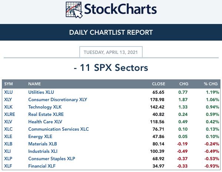Open Consumer Staples XLP link
The height and width of the screenshot is (172, 222).
coord(52,159)
